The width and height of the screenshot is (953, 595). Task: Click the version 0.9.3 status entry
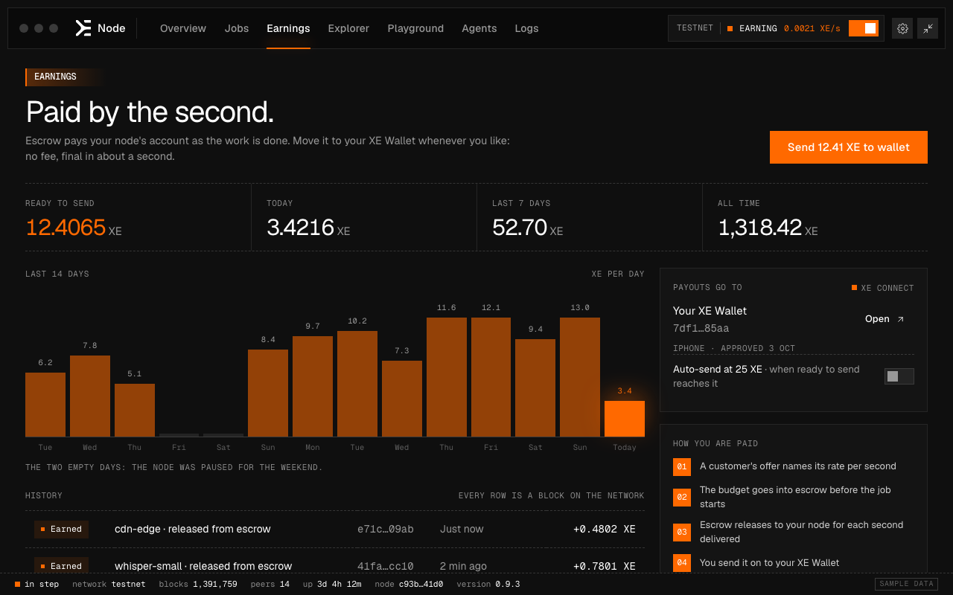pos(488,584)
